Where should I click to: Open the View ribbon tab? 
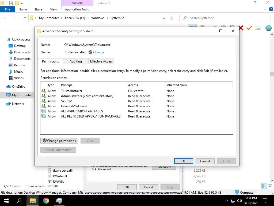click(53, 9)
